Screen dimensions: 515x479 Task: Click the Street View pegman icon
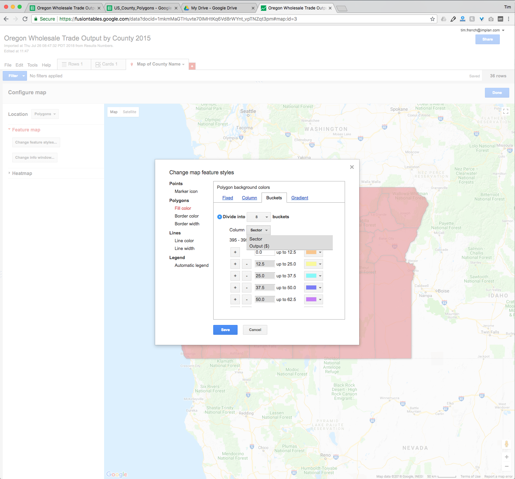(x=507, y=444)
